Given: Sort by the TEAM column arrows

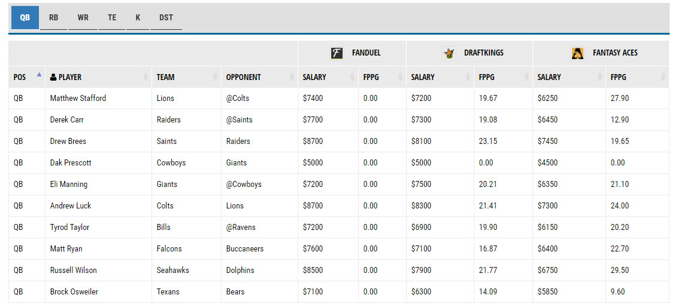Looking at the screenshot, I should pos(215,77).
